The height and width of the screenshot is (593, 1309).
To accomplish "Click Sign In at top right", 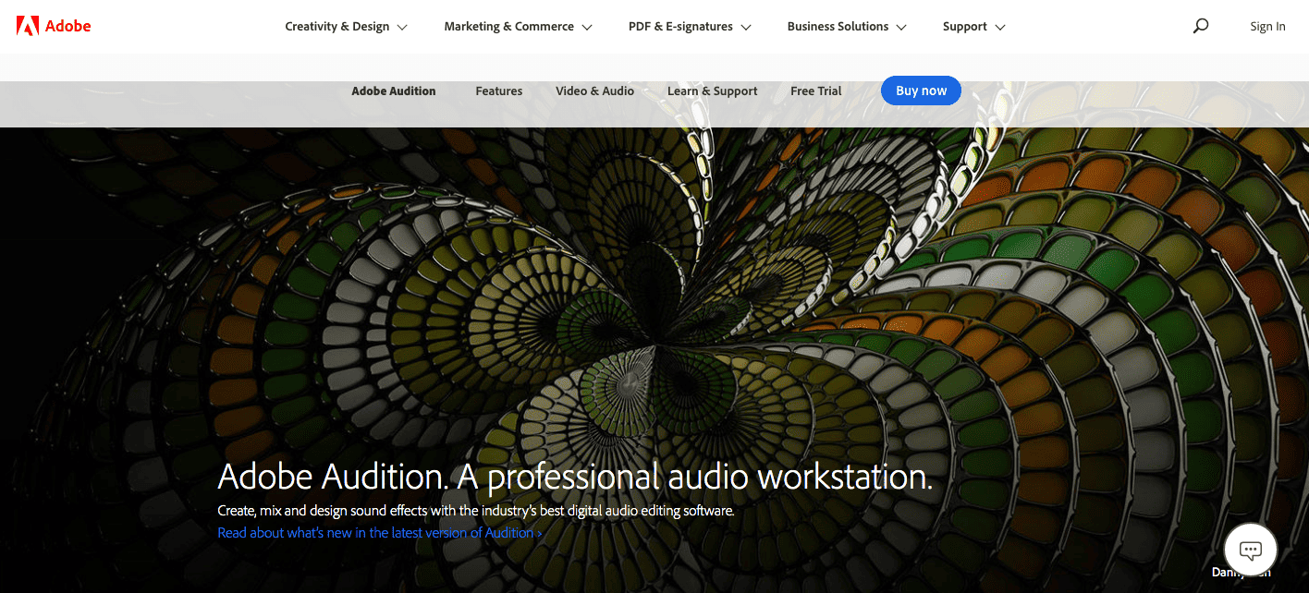I will coord(1267,27).
